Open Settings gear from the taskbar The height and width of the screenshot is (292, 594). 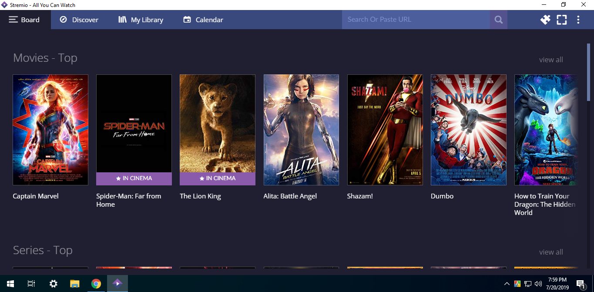[x=53, y=284]
